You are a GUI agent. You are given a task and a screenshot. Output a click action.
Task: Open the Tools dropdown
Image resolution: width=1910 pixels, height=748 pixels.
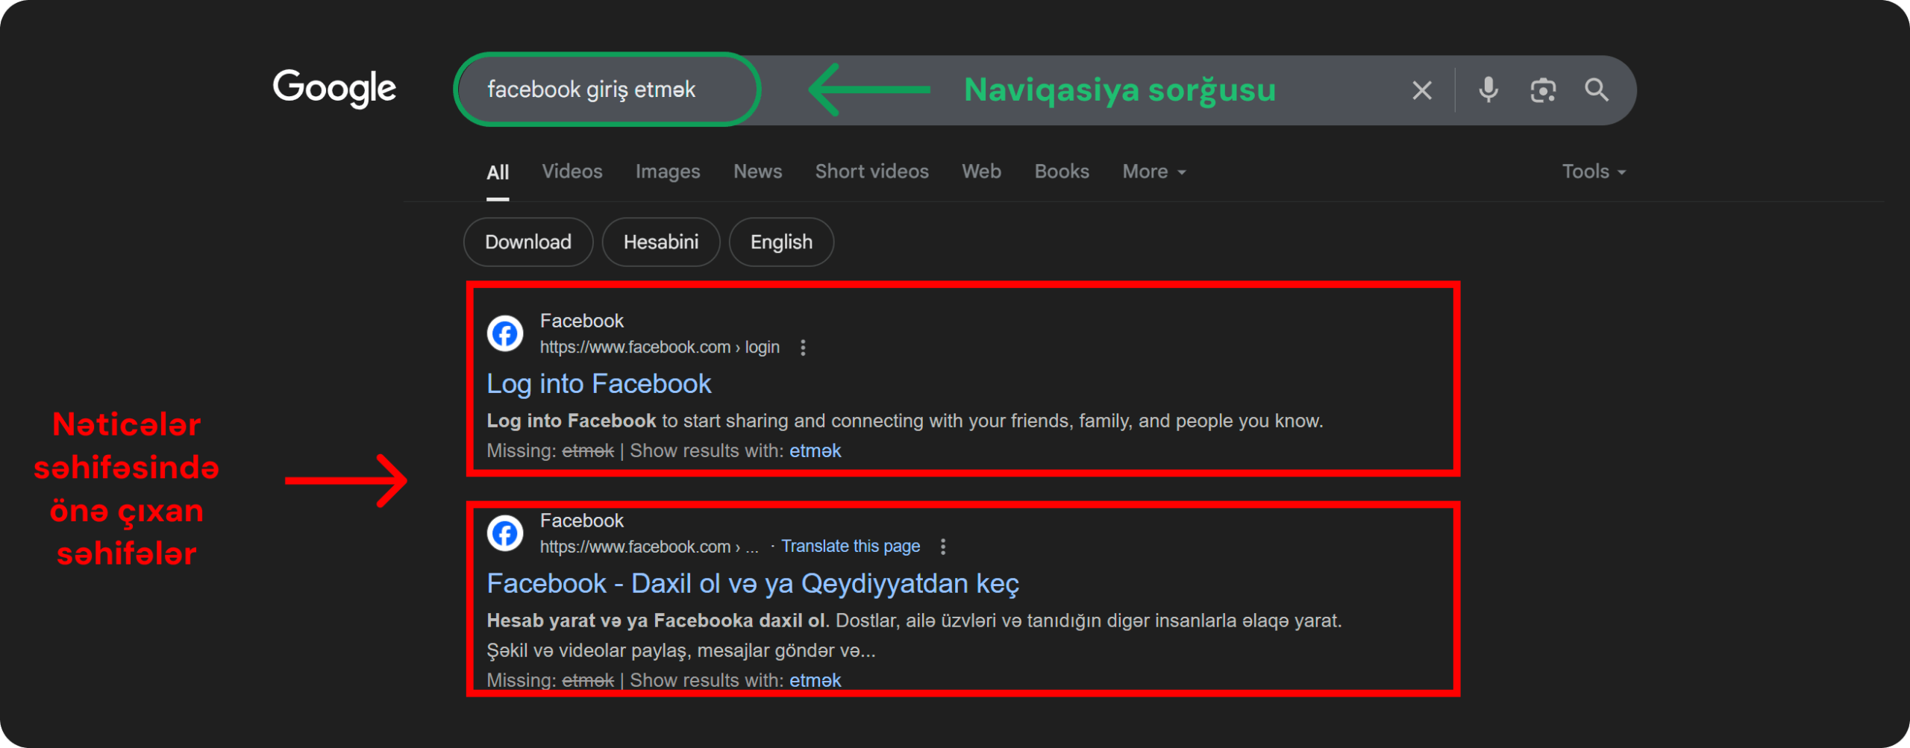pyautogui.click(x=1594, y=172)
